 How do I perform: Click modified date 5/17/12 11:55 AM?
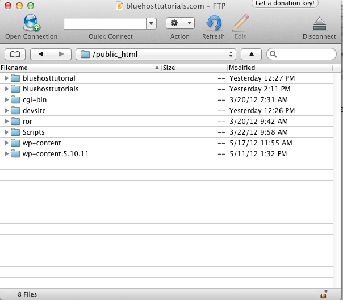[261, 143]
